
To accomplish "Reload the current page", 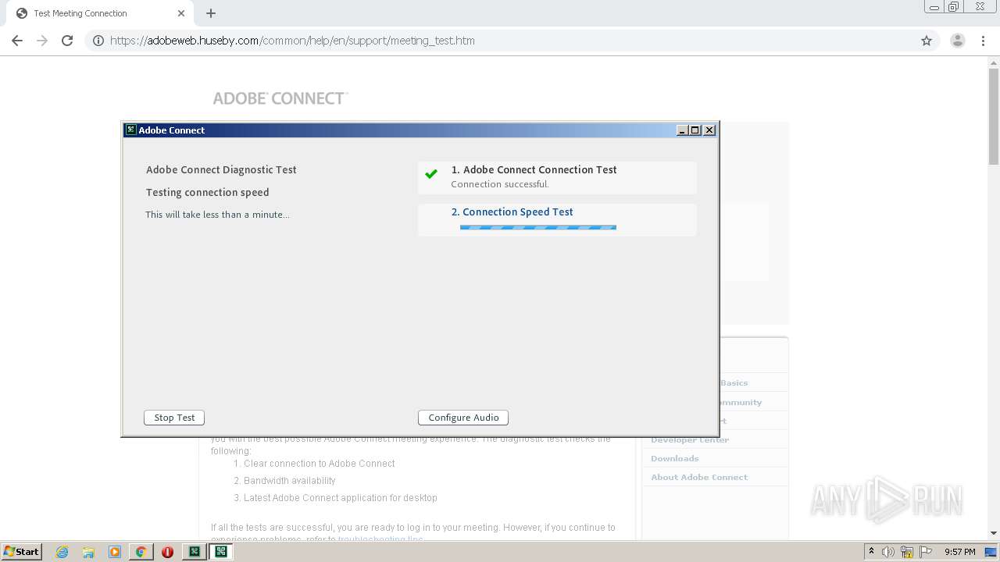I will [x=67, y=41].
